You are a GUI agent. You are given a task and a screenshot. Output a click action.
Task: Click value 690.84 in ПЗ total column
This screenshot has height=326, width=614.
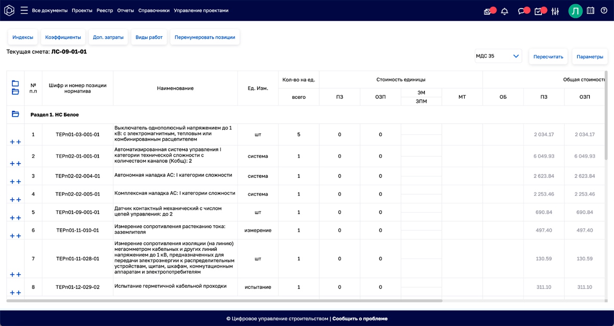point(544,212)
